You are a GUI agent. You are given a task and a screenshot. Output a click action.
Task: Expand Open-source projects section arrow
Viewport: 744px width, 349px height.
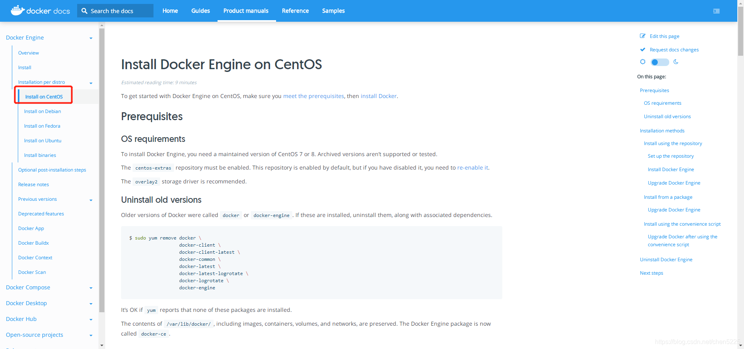pos(91,336)
